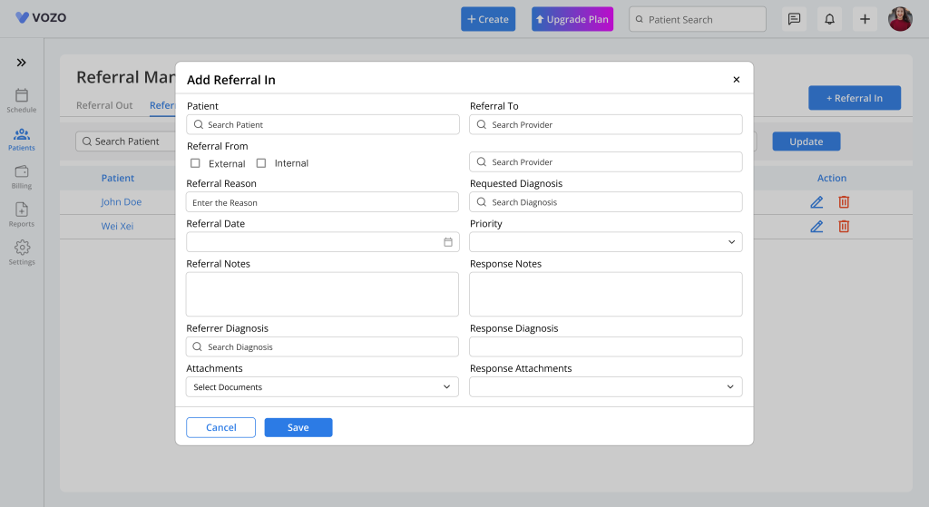The height and width of the screenshot is (507, 929).
Task: Open the Response Attachments dropdown
Action: click(605, 387)
